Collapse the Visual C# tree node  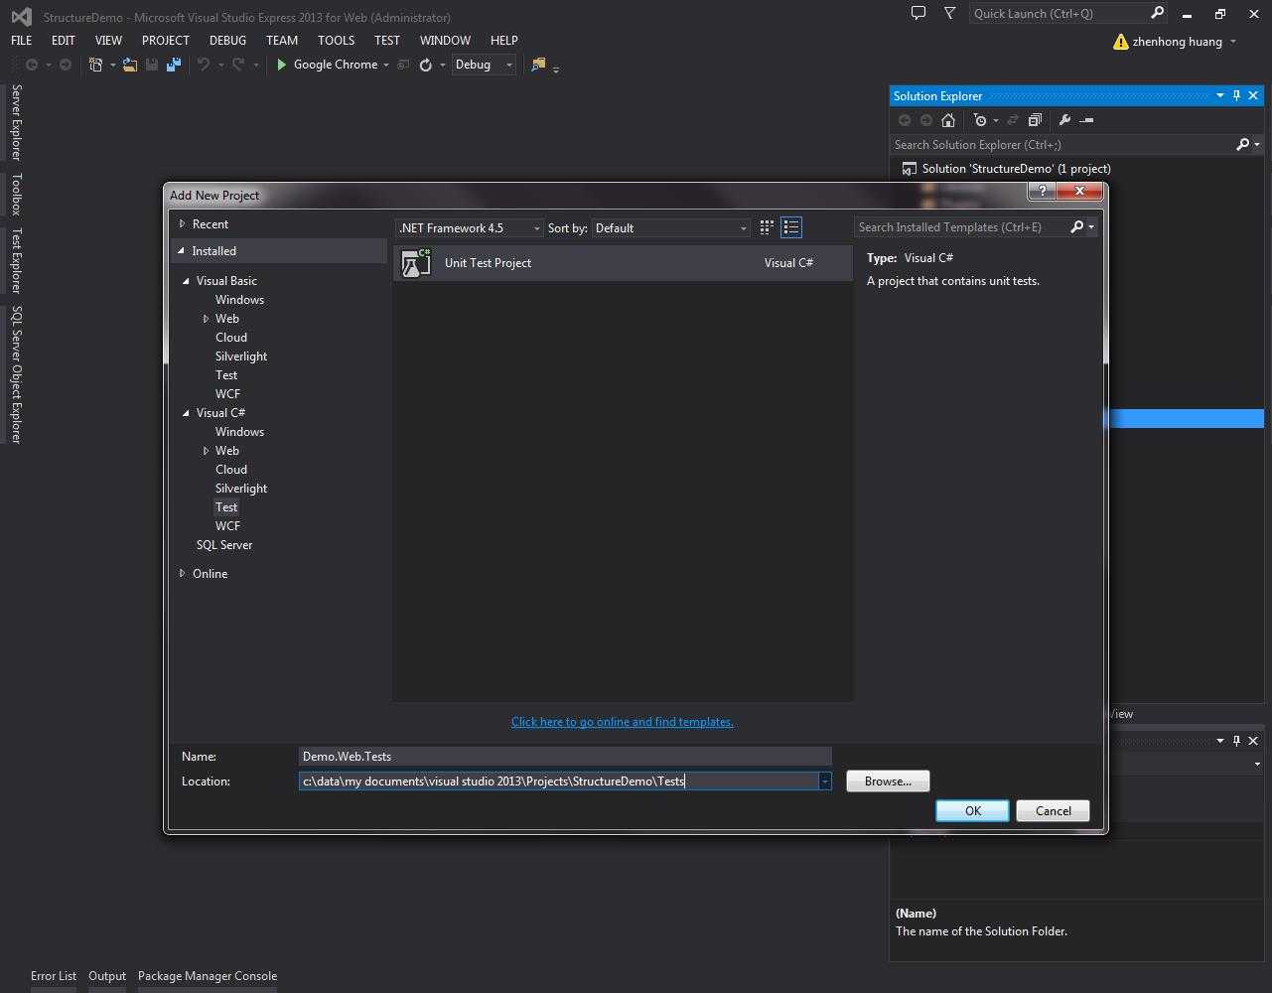(x=186, y=413)
